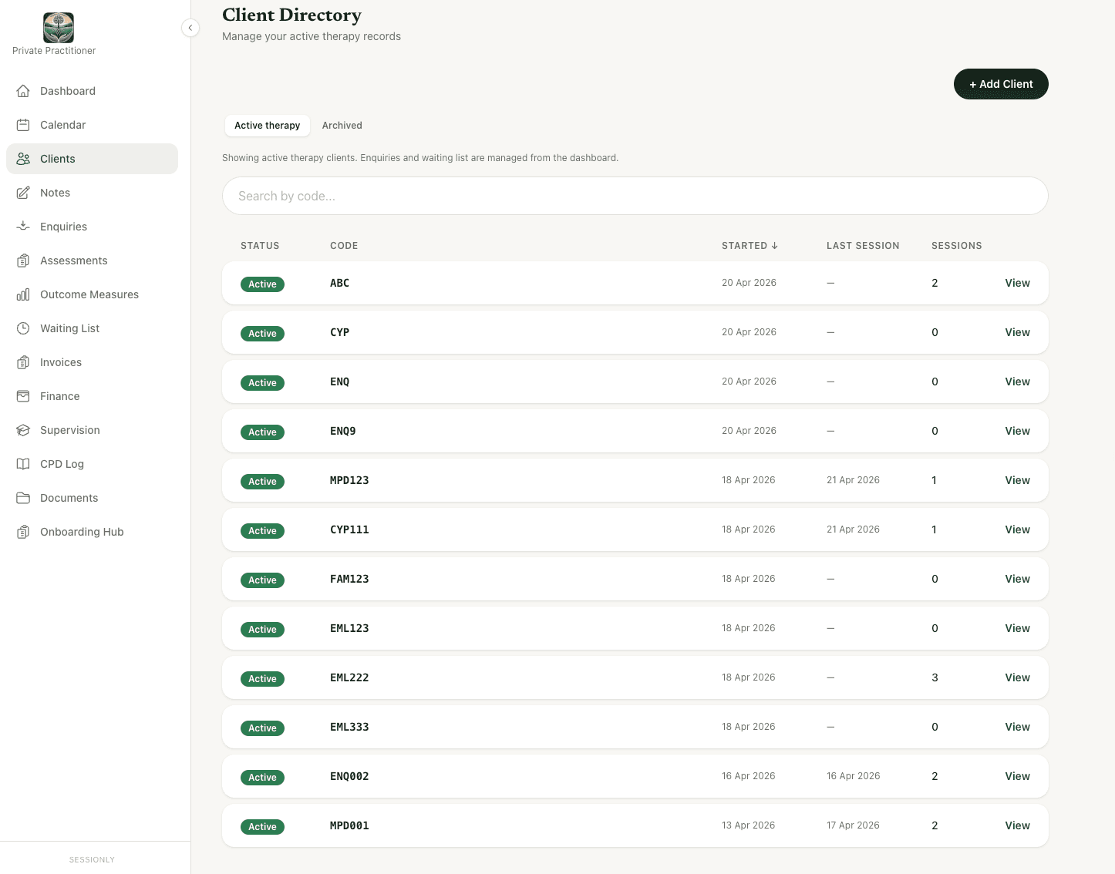Click the Outcome Measures bar chart icon
Image resolution: width=1115 pixels, height=874 pixels.
coord(23,294)
